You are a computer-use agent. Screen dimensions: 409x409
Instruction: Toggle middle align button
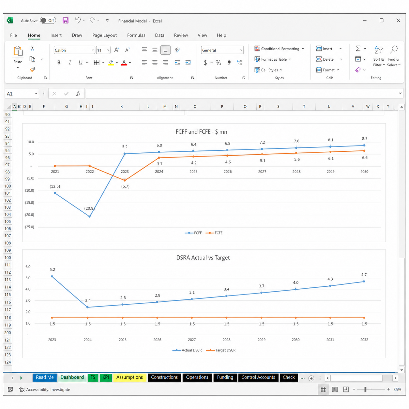155,50
